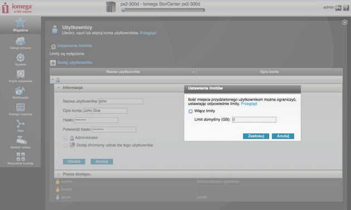Click the Ustawienia limitów dialog title bar
The height and width of the screenshot is (210, 351).
242,88
